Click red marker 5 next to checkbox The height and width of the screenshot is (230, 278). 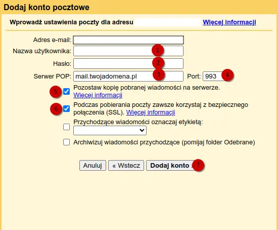click(56, 92)
